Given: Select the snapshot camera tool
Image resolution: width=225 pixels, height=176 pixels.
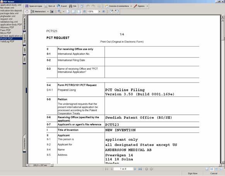Looking at the screenshot, I should tap(52, 12).
